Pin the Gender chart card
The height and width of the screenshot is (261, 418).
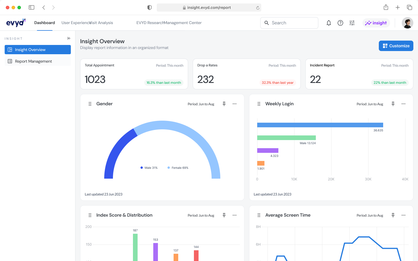[x=224, y=104]
